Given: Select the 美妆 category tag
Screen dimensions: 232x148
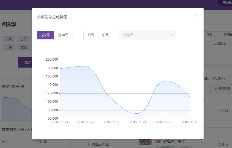Looking at the screenshot, I should point(9,39).
